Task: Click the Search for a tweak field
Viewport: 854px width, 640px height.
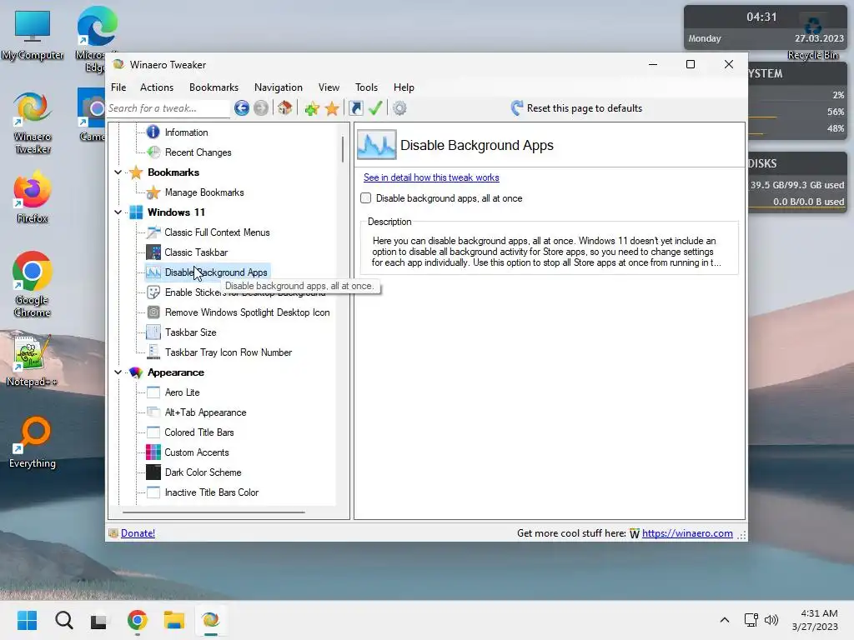Action: [168, 108]
